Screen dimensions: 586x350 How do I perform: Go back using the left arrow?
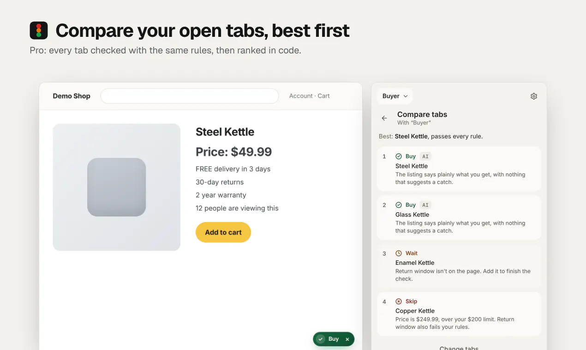384,118
